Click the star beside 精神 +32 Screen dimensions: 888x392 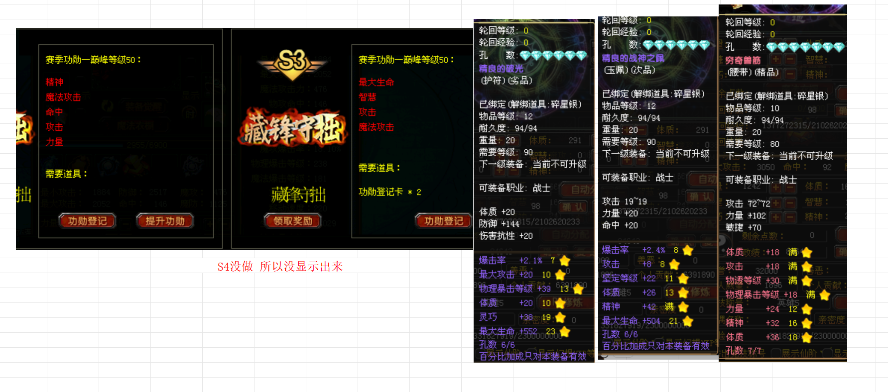point(806,323)
